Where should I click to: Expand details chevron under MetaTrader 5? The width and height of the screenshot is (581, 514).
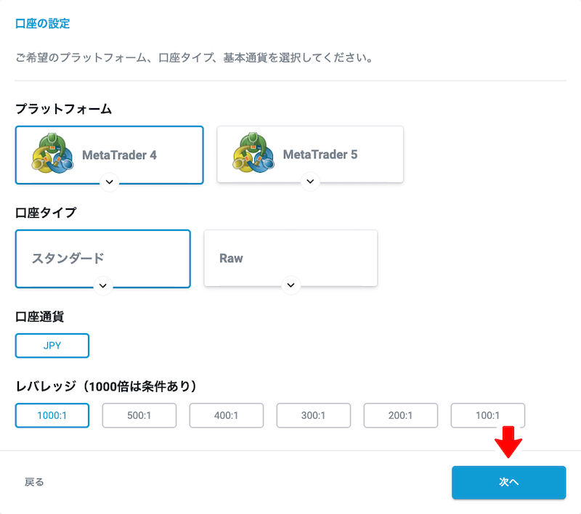tap(310, 181)
